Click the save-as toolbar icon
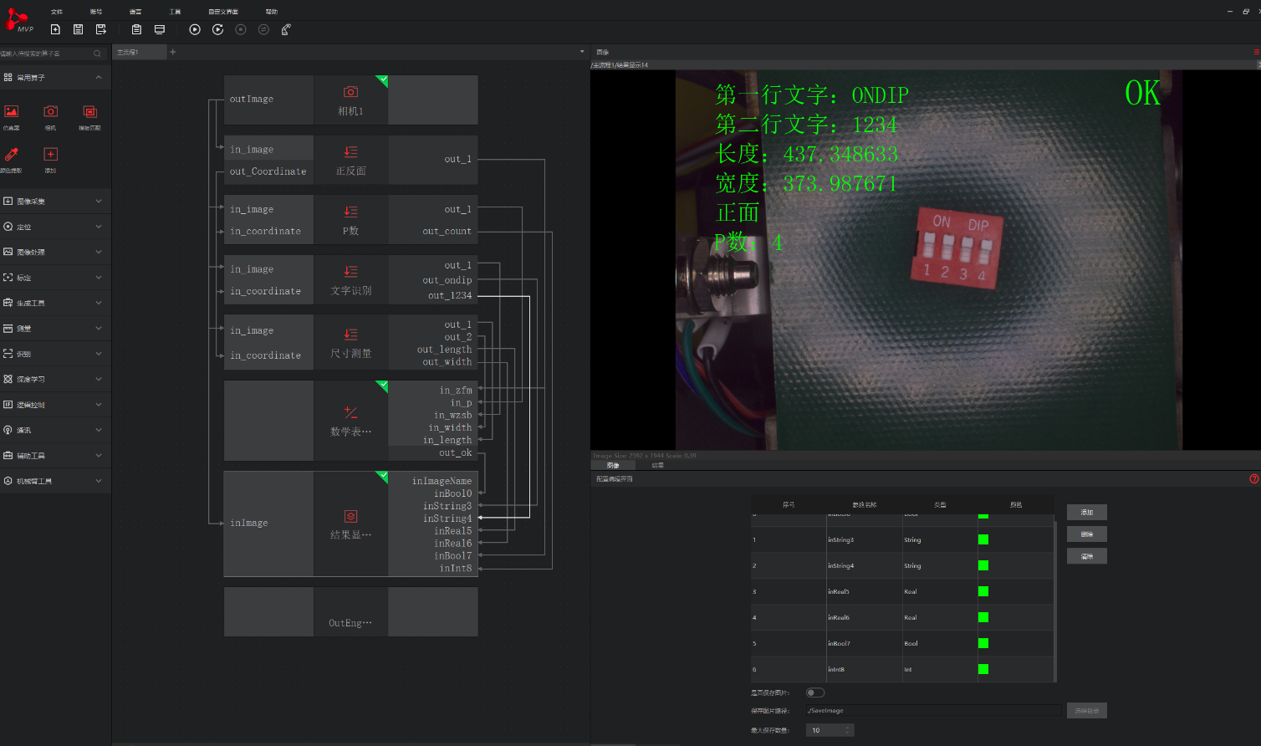This screenshot has width=1261, height=746. (x=101, y=29)
